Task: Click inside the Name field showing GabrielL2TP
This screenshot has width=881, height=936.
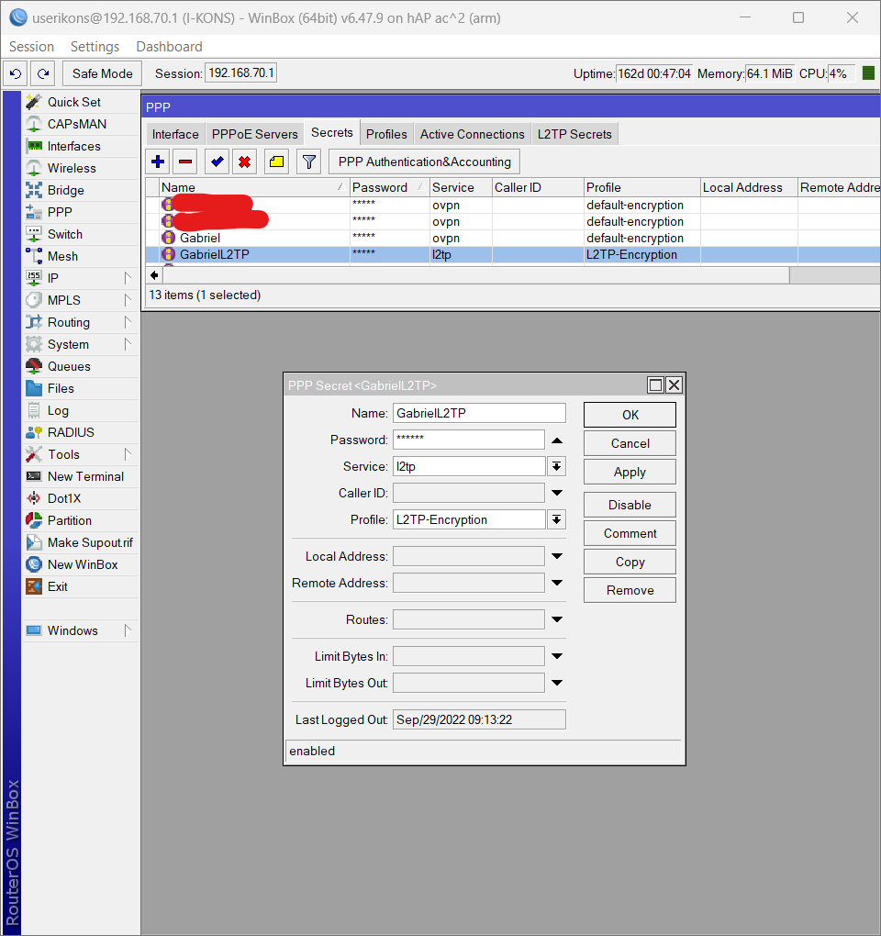Action: click(477, 413)
